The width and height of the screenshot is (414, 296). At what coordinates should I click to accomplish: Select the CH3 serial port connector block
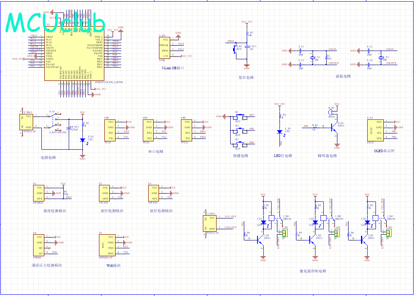click(x=186, y=130)
